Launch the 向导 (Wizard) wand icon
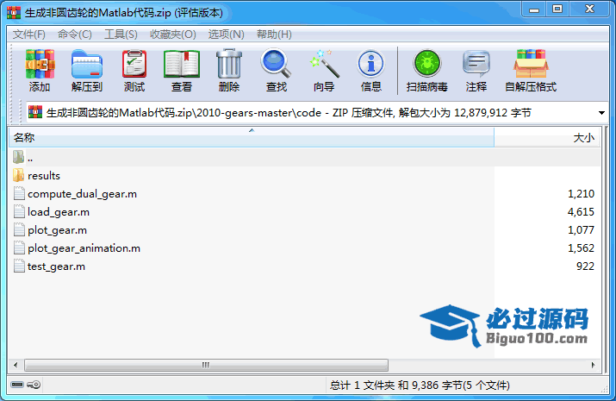The width and height of the screenshot is (616, 401). point(324,71)
